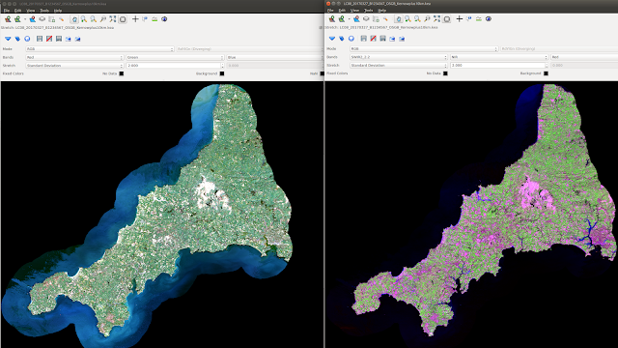Click Add Raster icon in left window
Screen dimensions: 618x348
click(8, 19)
